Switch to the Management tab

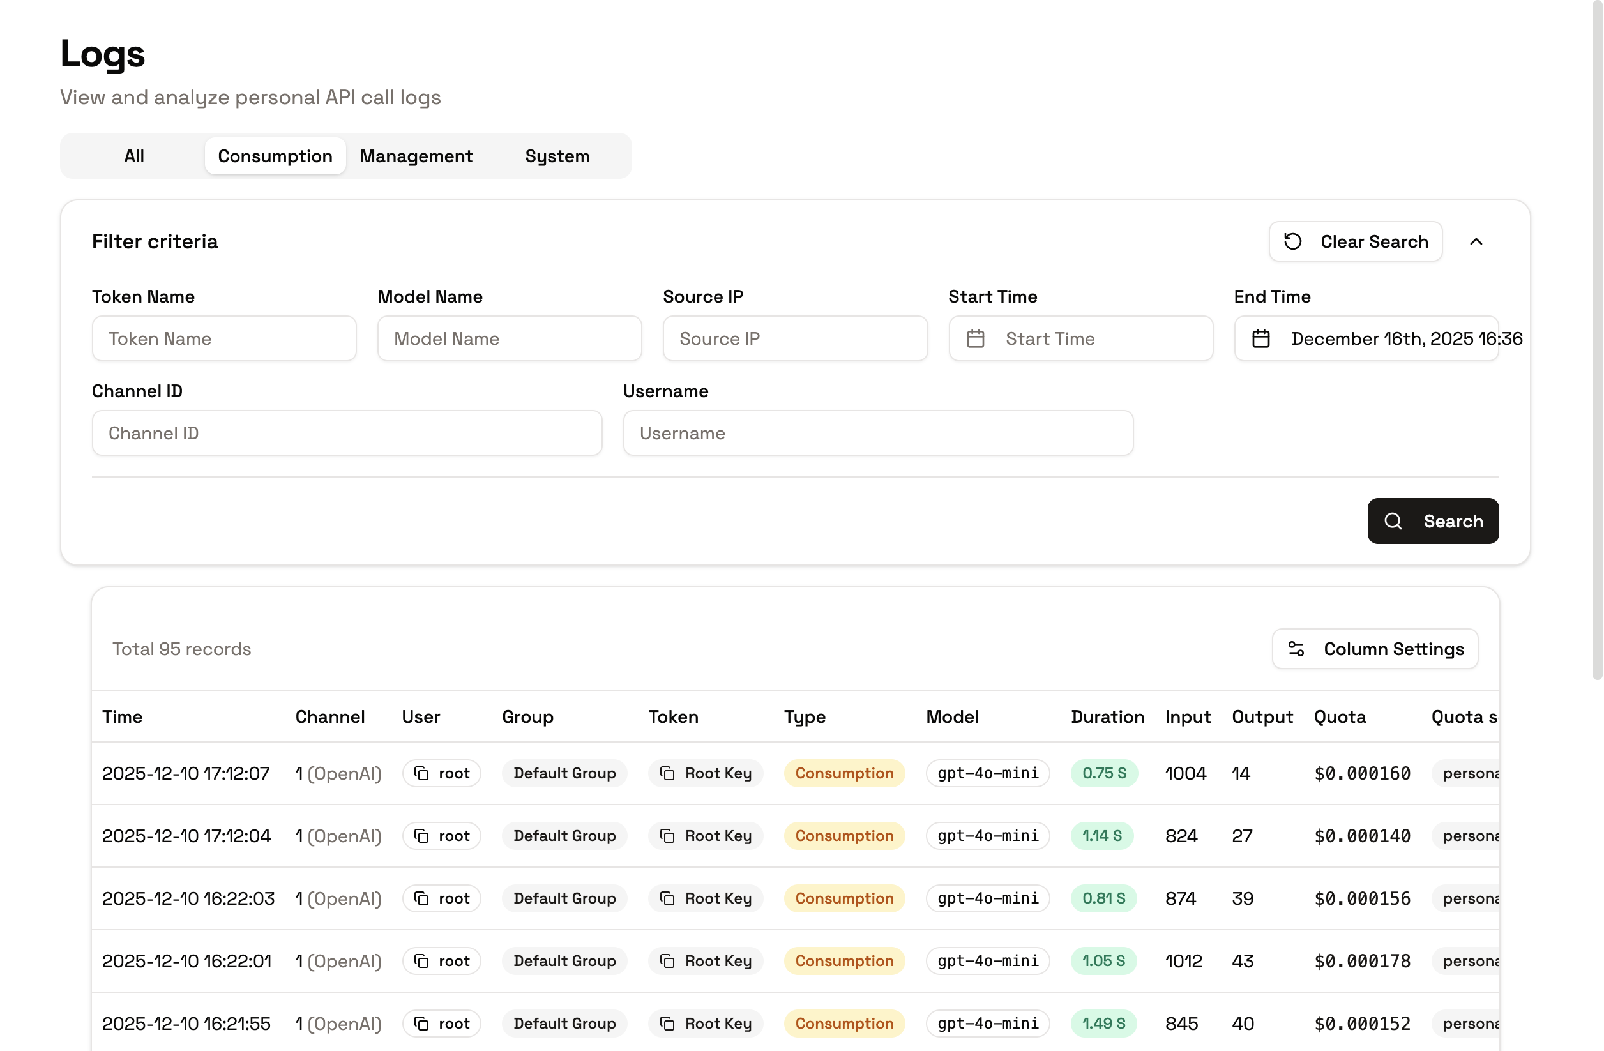(416, 156)
